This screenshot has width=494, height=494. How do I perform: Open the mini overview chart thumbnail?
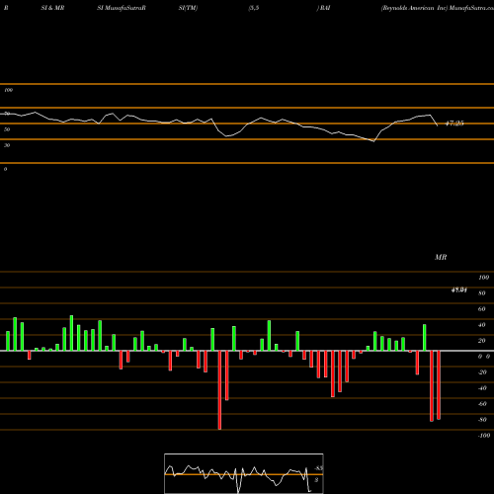(244, 473)
